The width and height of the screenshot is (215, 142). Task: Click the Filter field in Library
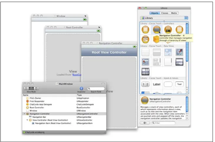point(163,123)
